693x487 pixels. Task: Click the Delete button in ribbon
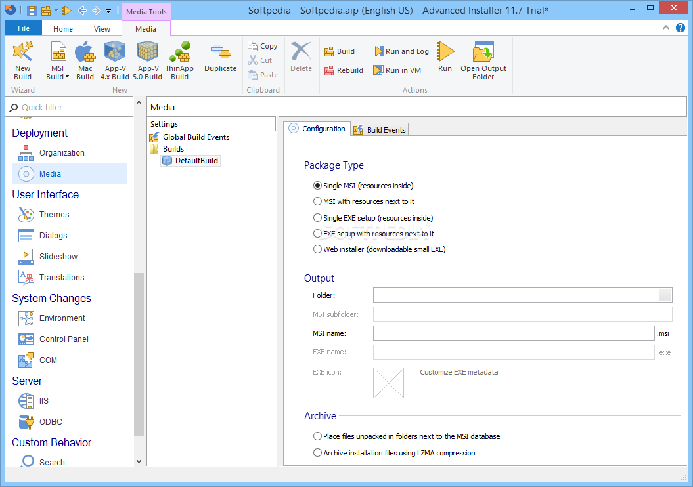pos(301,57)
